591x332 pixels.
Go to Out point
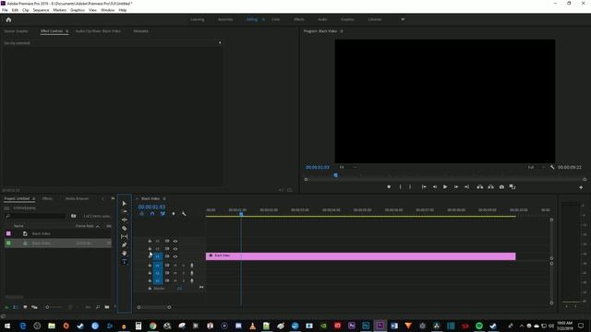466,186
